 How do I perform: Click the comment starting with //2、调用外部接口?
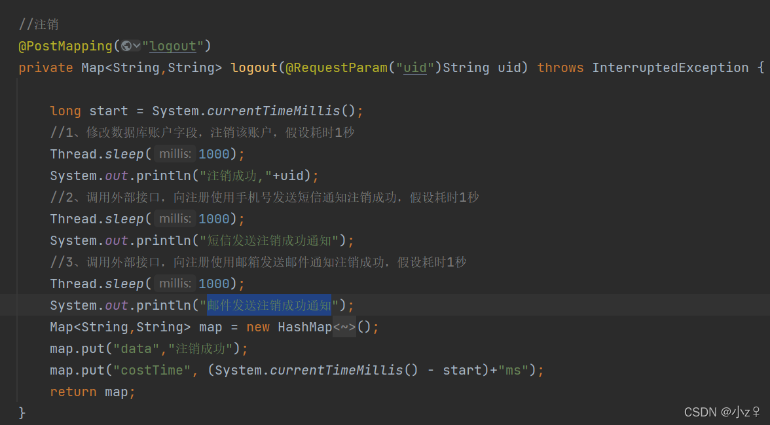265,198
